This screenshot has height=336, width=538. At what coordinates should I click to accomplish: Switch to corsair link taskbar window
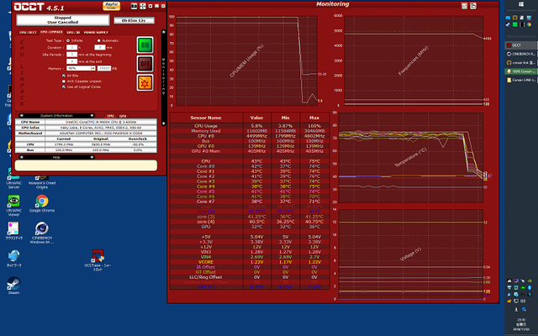pos(520,62)
